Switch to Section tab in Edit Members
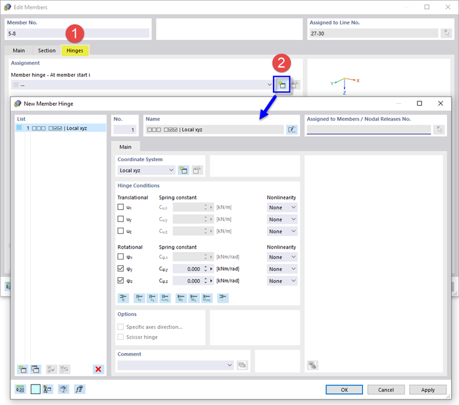The image size is (459, 405). 47,50
